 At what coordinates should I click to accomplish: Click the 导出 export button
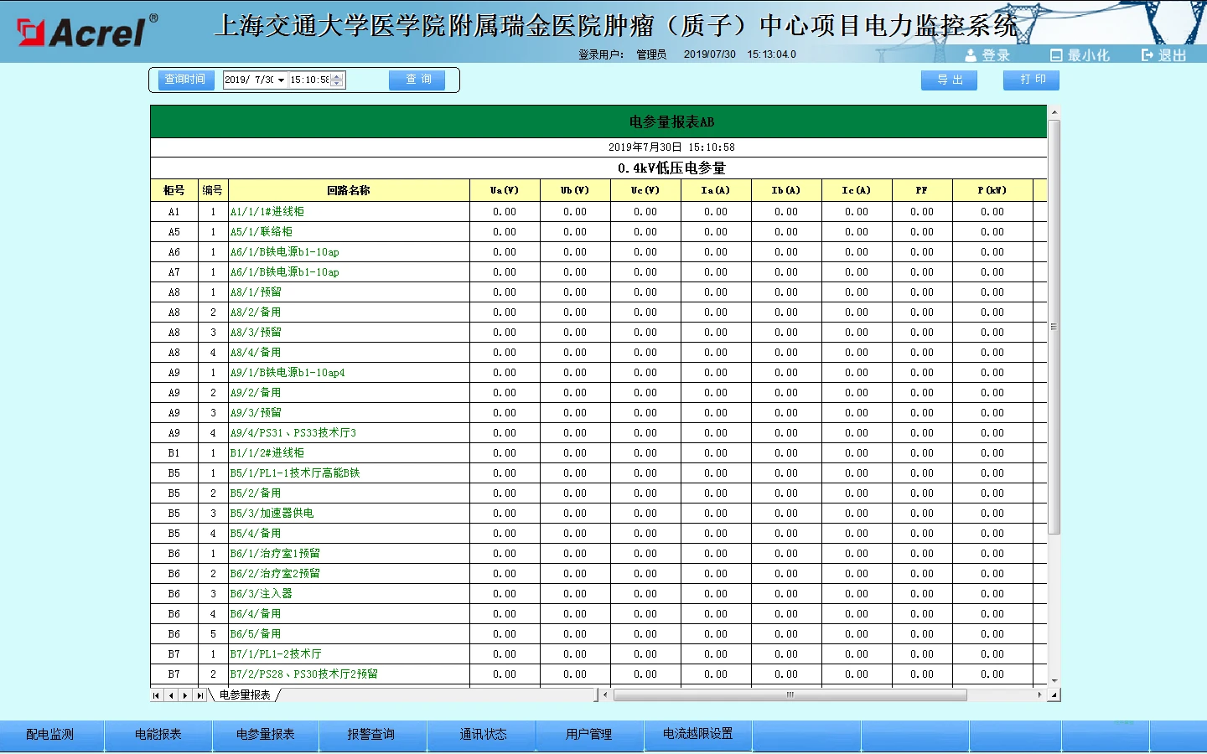click(949, 80)
